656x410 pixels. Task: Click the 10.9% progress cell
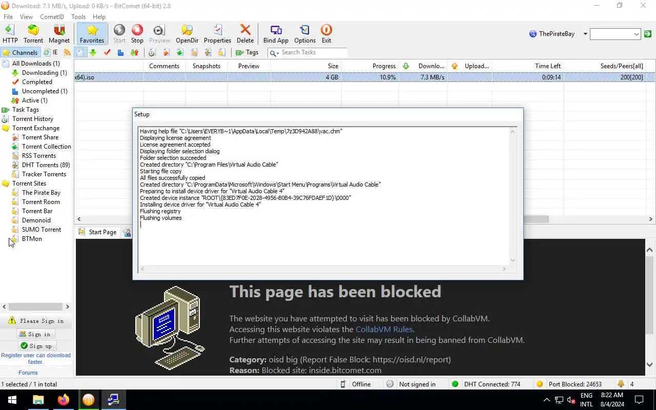click(370, 77)
